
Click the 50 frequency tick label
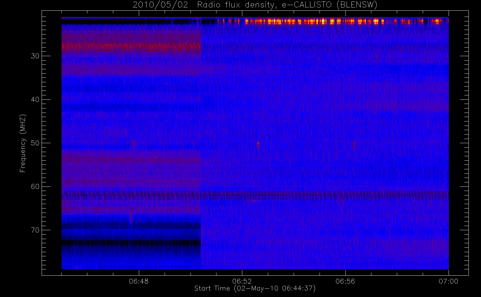(35, 143)
